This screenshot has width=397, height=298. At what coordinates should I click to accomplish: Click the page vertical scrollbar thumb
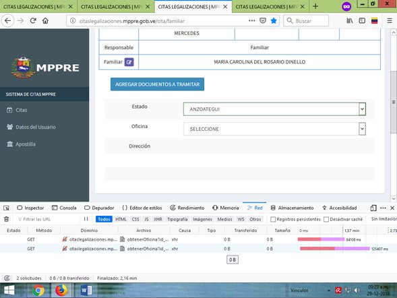[393, 102]
